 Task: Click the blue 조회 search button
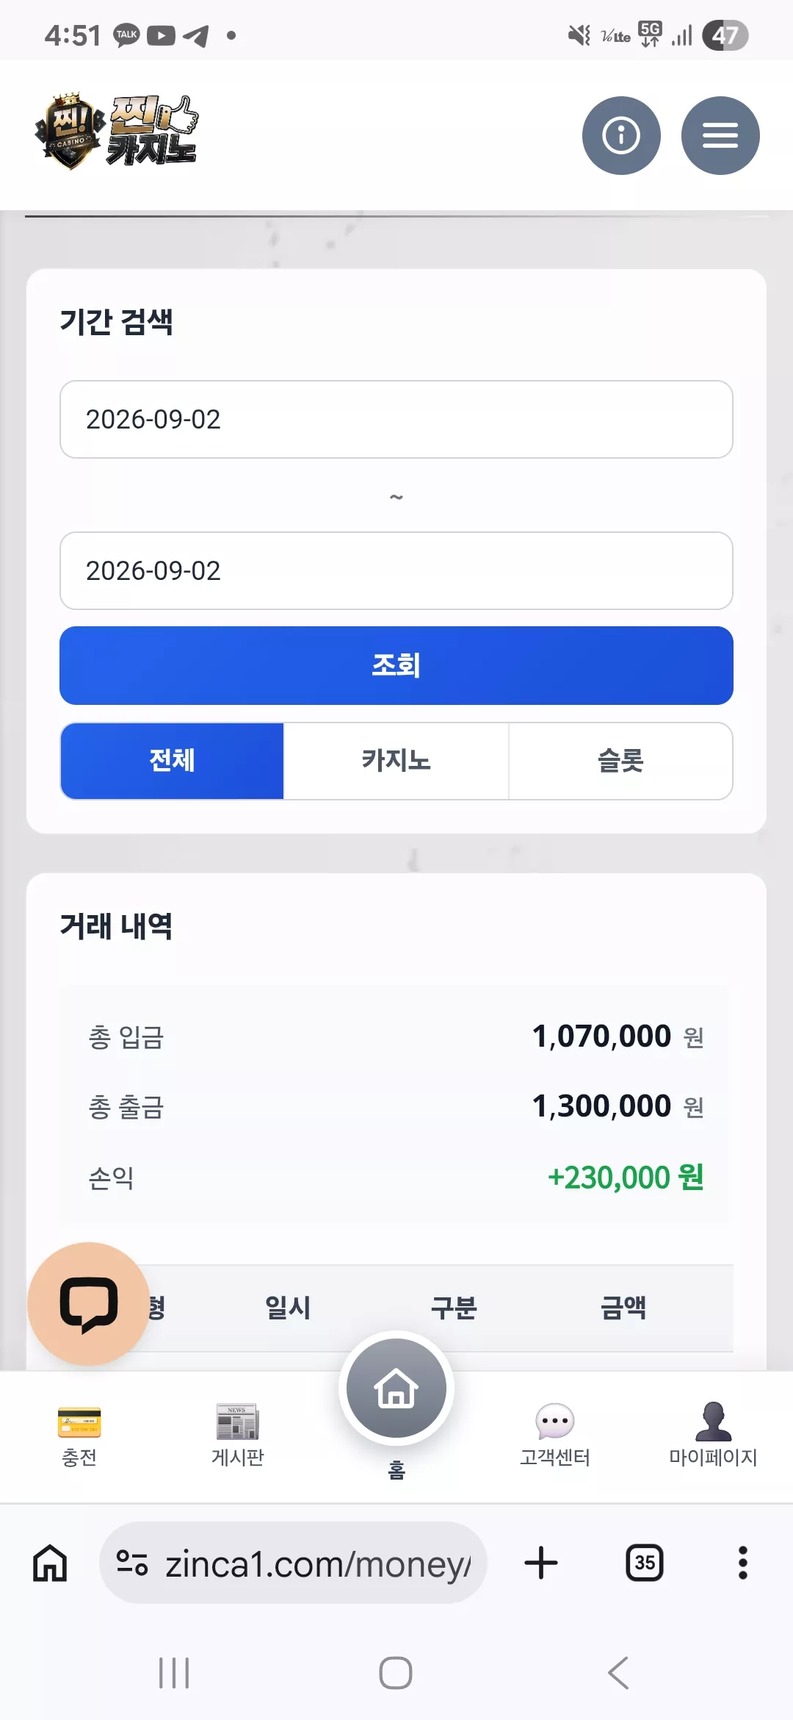396,665
